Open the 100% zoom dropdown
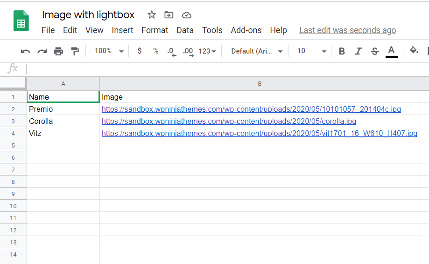Screen dimensions: 429x264 click(109, 51)
